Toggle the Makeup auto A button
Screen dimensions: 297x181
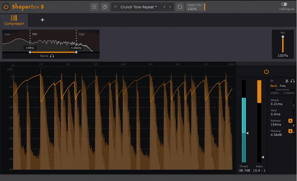290,131
